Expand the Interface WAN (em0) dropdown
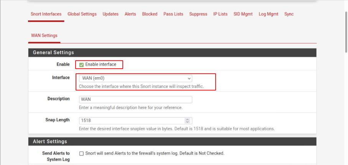Image resolution: width=348 pixels, height=165 pixels. coord(135,78)
